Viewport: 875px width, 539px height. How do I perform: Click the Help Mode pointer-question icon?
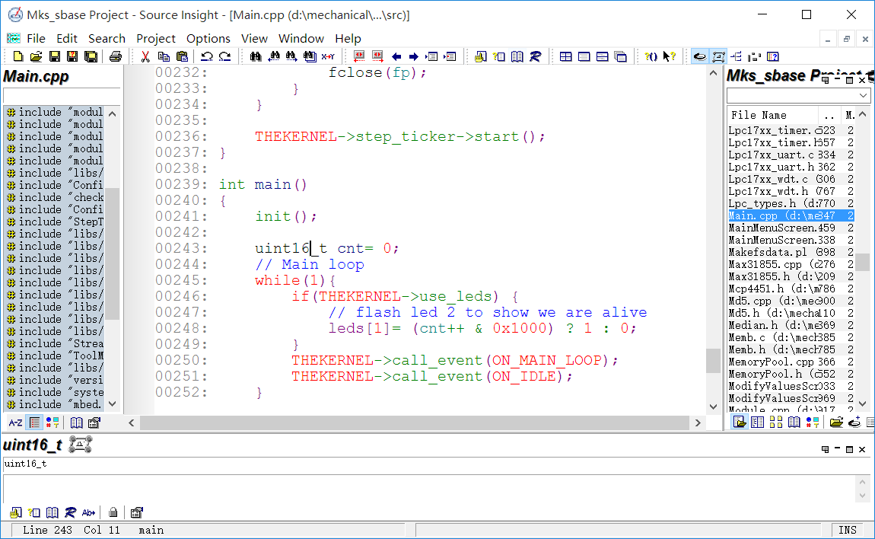pos(669,56)
